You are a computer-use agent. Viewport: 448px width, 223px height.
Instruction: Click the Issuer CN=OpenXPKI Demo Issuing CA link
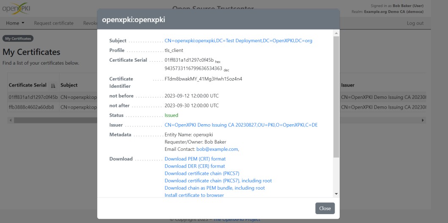click(241, 125)
